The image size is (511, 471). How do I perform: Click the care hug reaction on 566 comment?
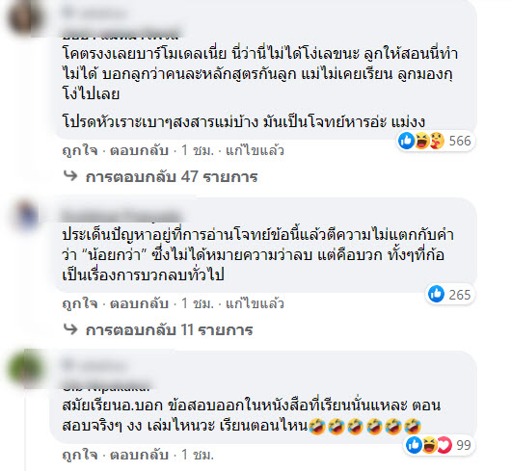[437, 141]
